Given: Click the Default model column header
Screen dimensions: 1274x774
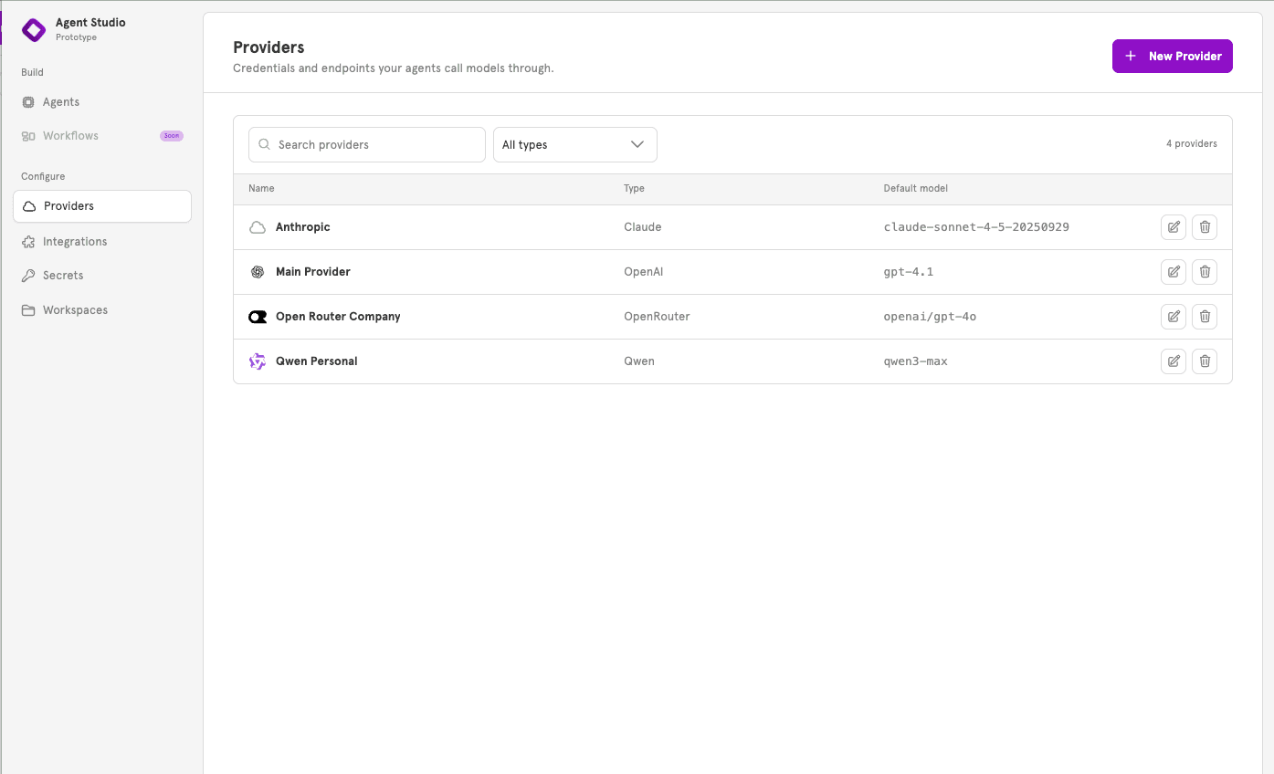Looking at the screenshot, I should 915,189.
